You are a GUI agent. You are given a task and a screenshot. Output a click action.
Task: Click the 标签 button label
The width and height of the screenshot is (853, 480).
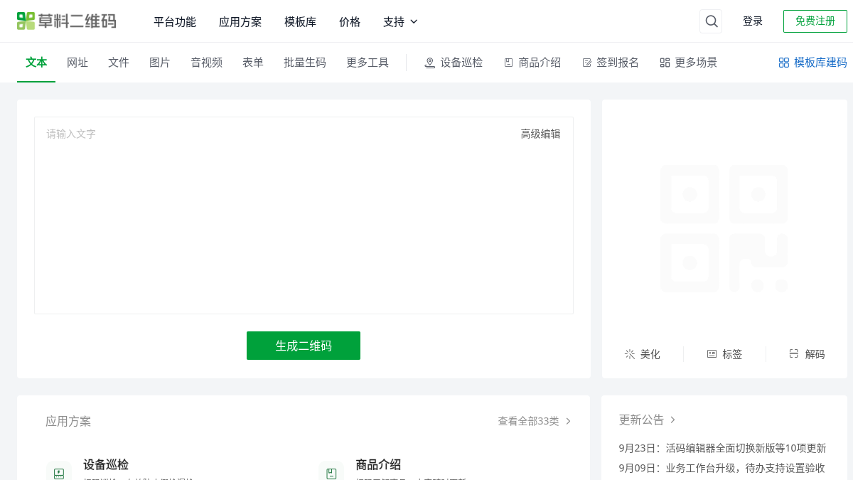pyautogui.click(x=732, y=354)
